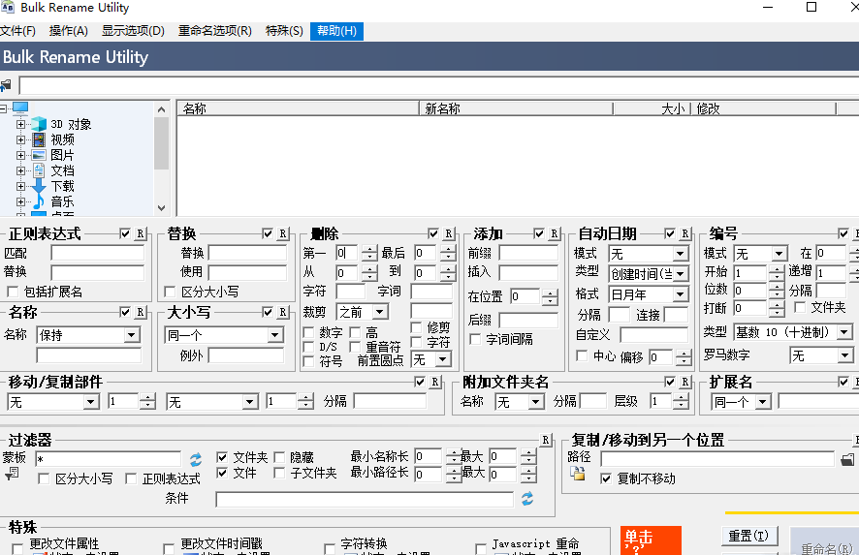Click the paste icon under 路径 label
The width and height of the screenshot is (859, 555).
[x=578, y=474]
